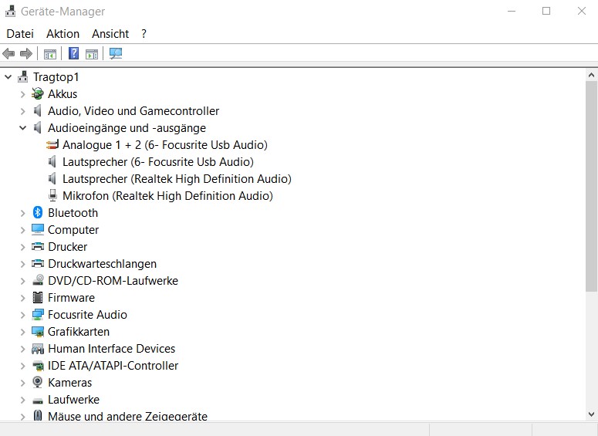The height and width of the screenshot is (436, 598).
Task: Open the Ansicht menu
Action: (110, 33)
